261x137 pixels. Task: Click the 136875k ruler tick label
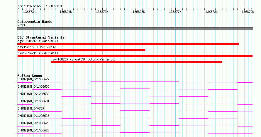(x=102, y=12)
